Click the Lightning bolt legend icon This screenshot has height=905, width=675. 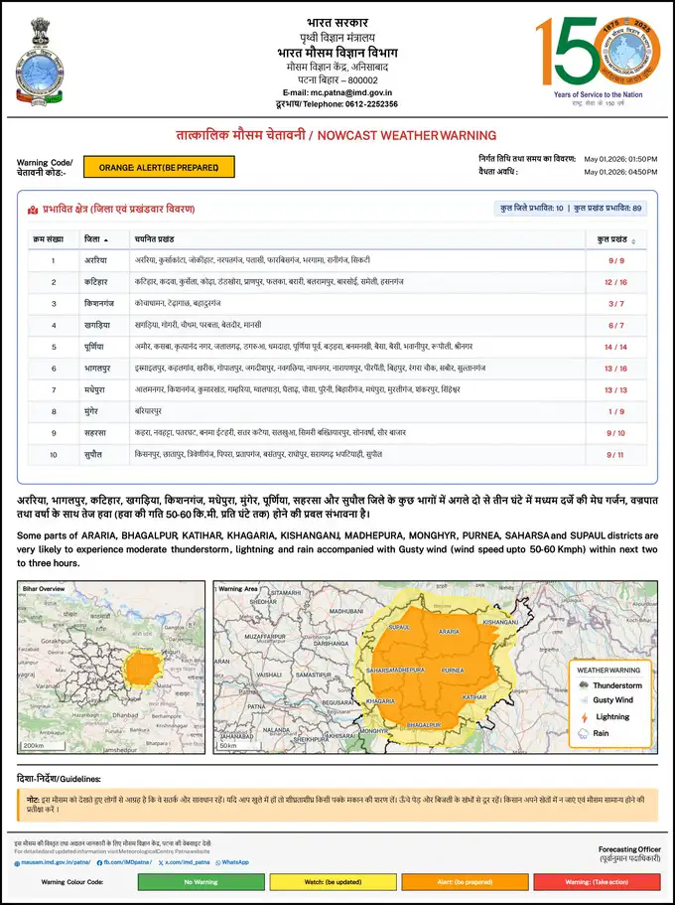[x=584, y=717]
